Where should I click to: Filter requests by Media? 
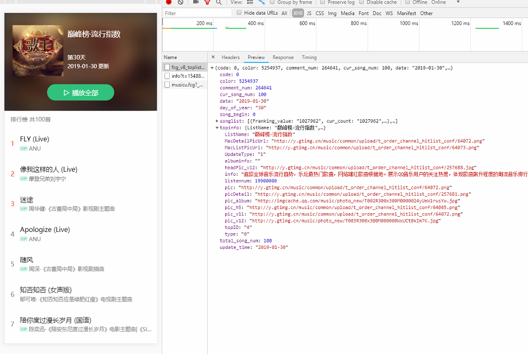pos(348,13)
